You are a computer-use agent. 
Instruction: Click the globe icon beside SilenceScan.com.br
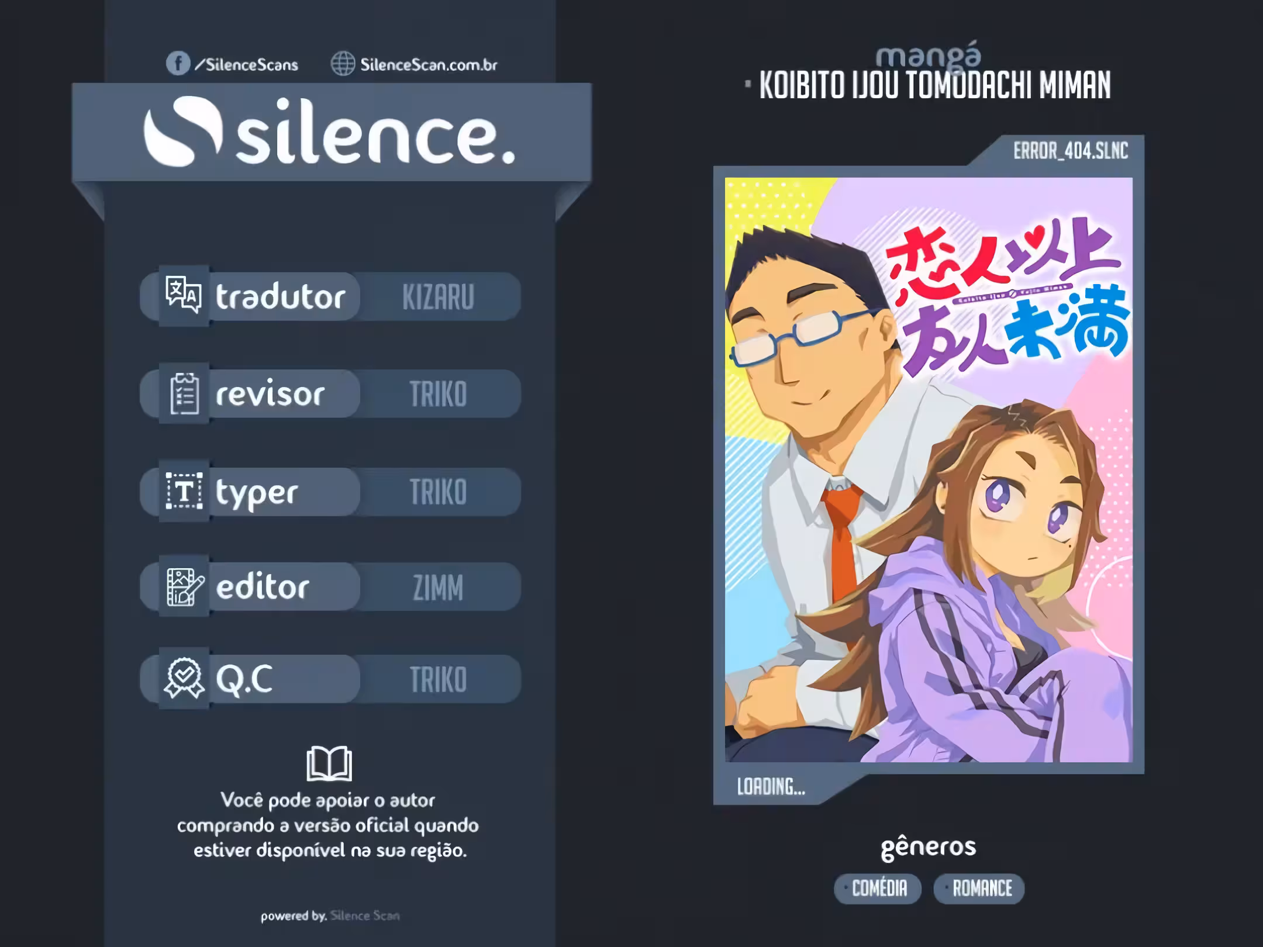(343, 64)
